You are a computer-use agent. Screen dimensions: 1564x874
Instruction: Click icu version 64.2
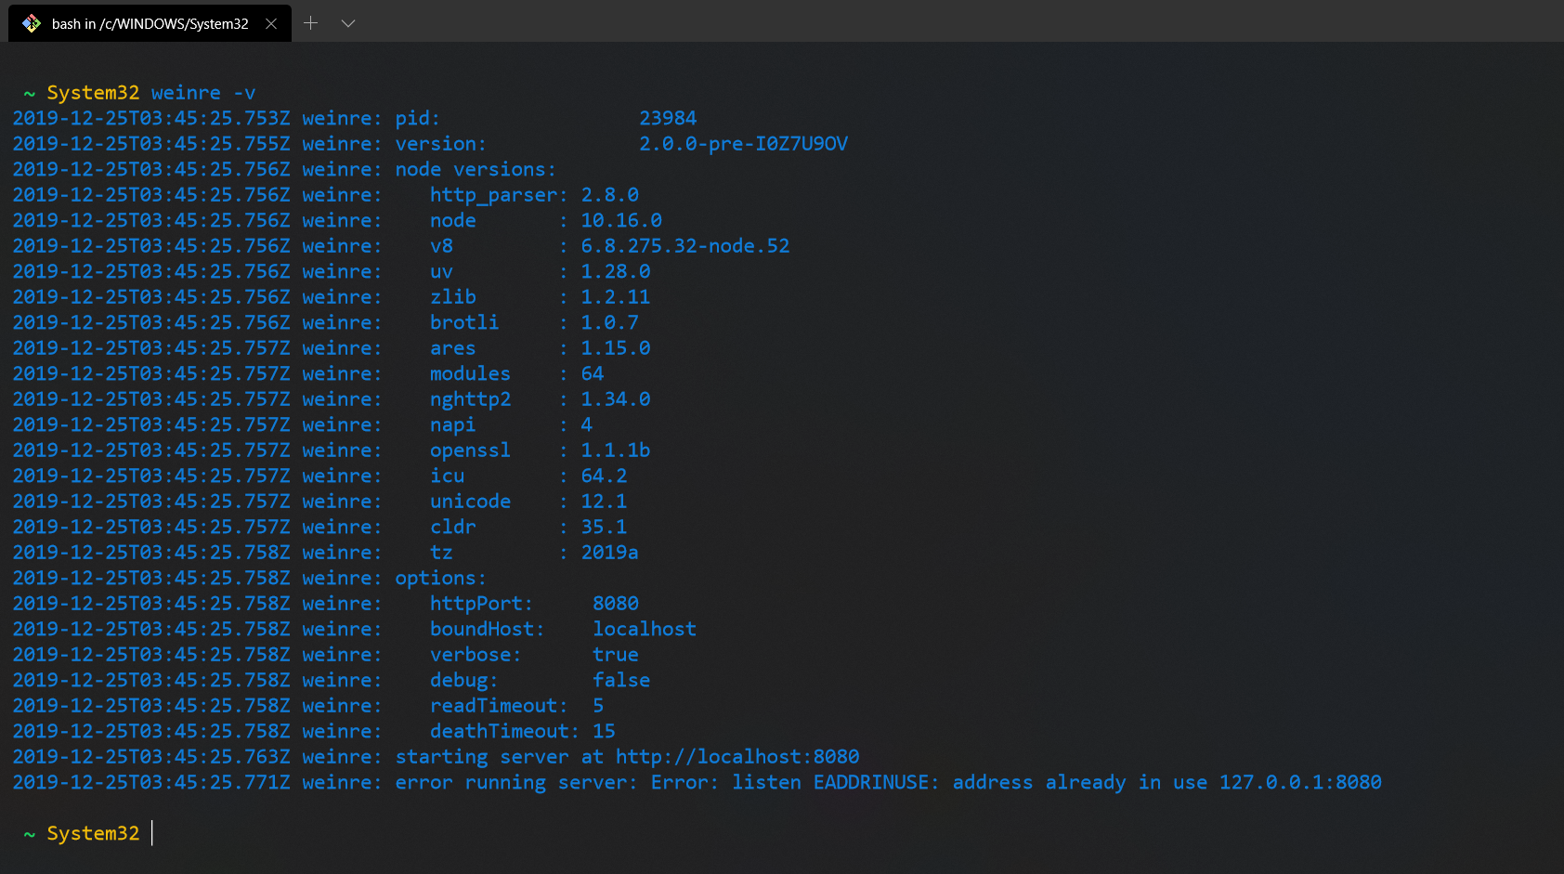coord(605,476)
